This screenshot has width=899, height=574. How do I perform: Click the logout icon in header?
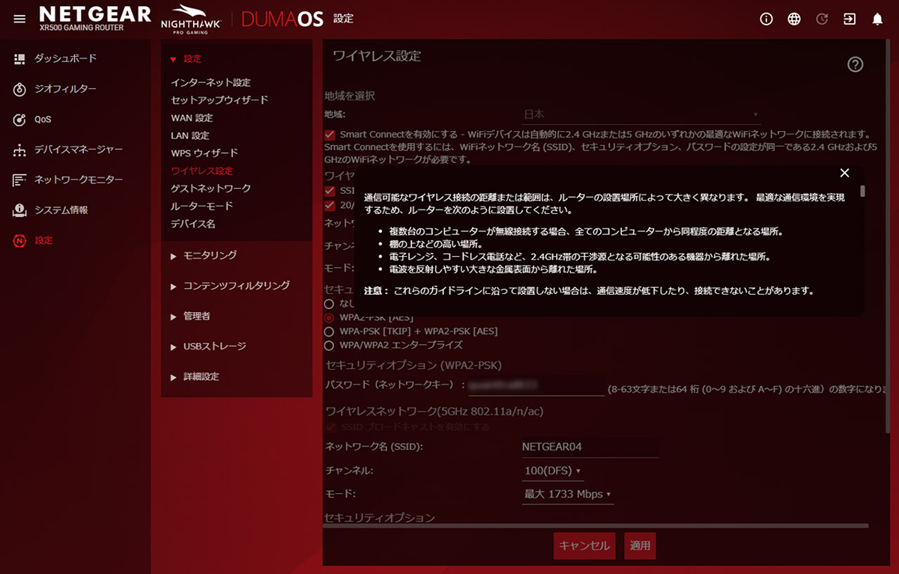(850, 19)
